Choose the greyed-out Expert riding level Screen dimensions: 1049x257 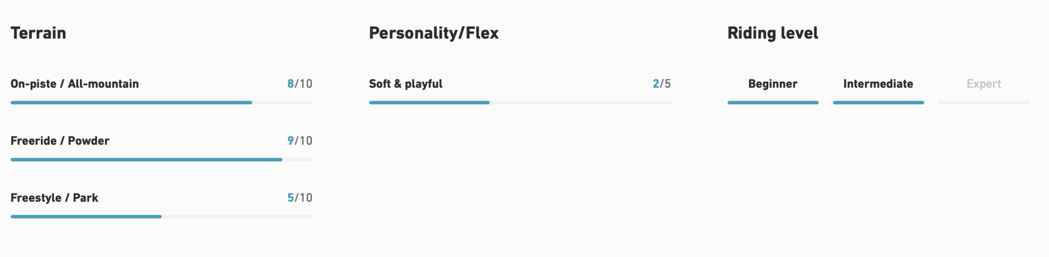pos(983,84)
